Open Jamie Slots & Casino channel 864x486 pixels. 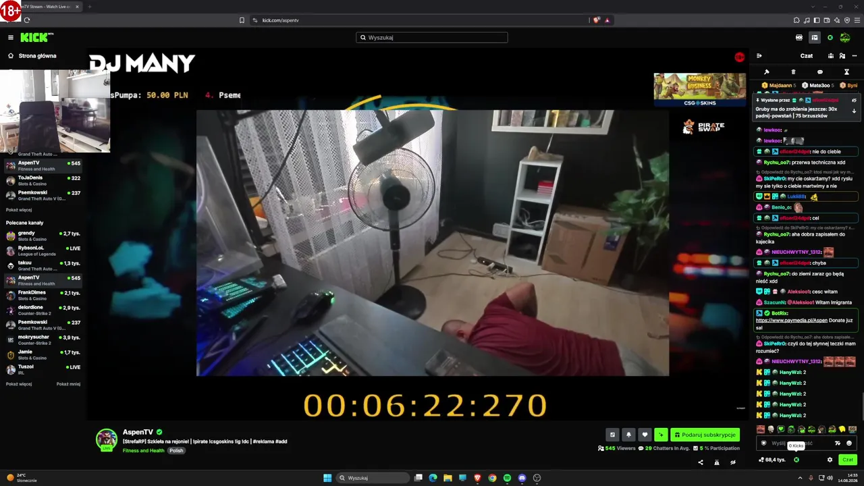click(x=43, y=355)
